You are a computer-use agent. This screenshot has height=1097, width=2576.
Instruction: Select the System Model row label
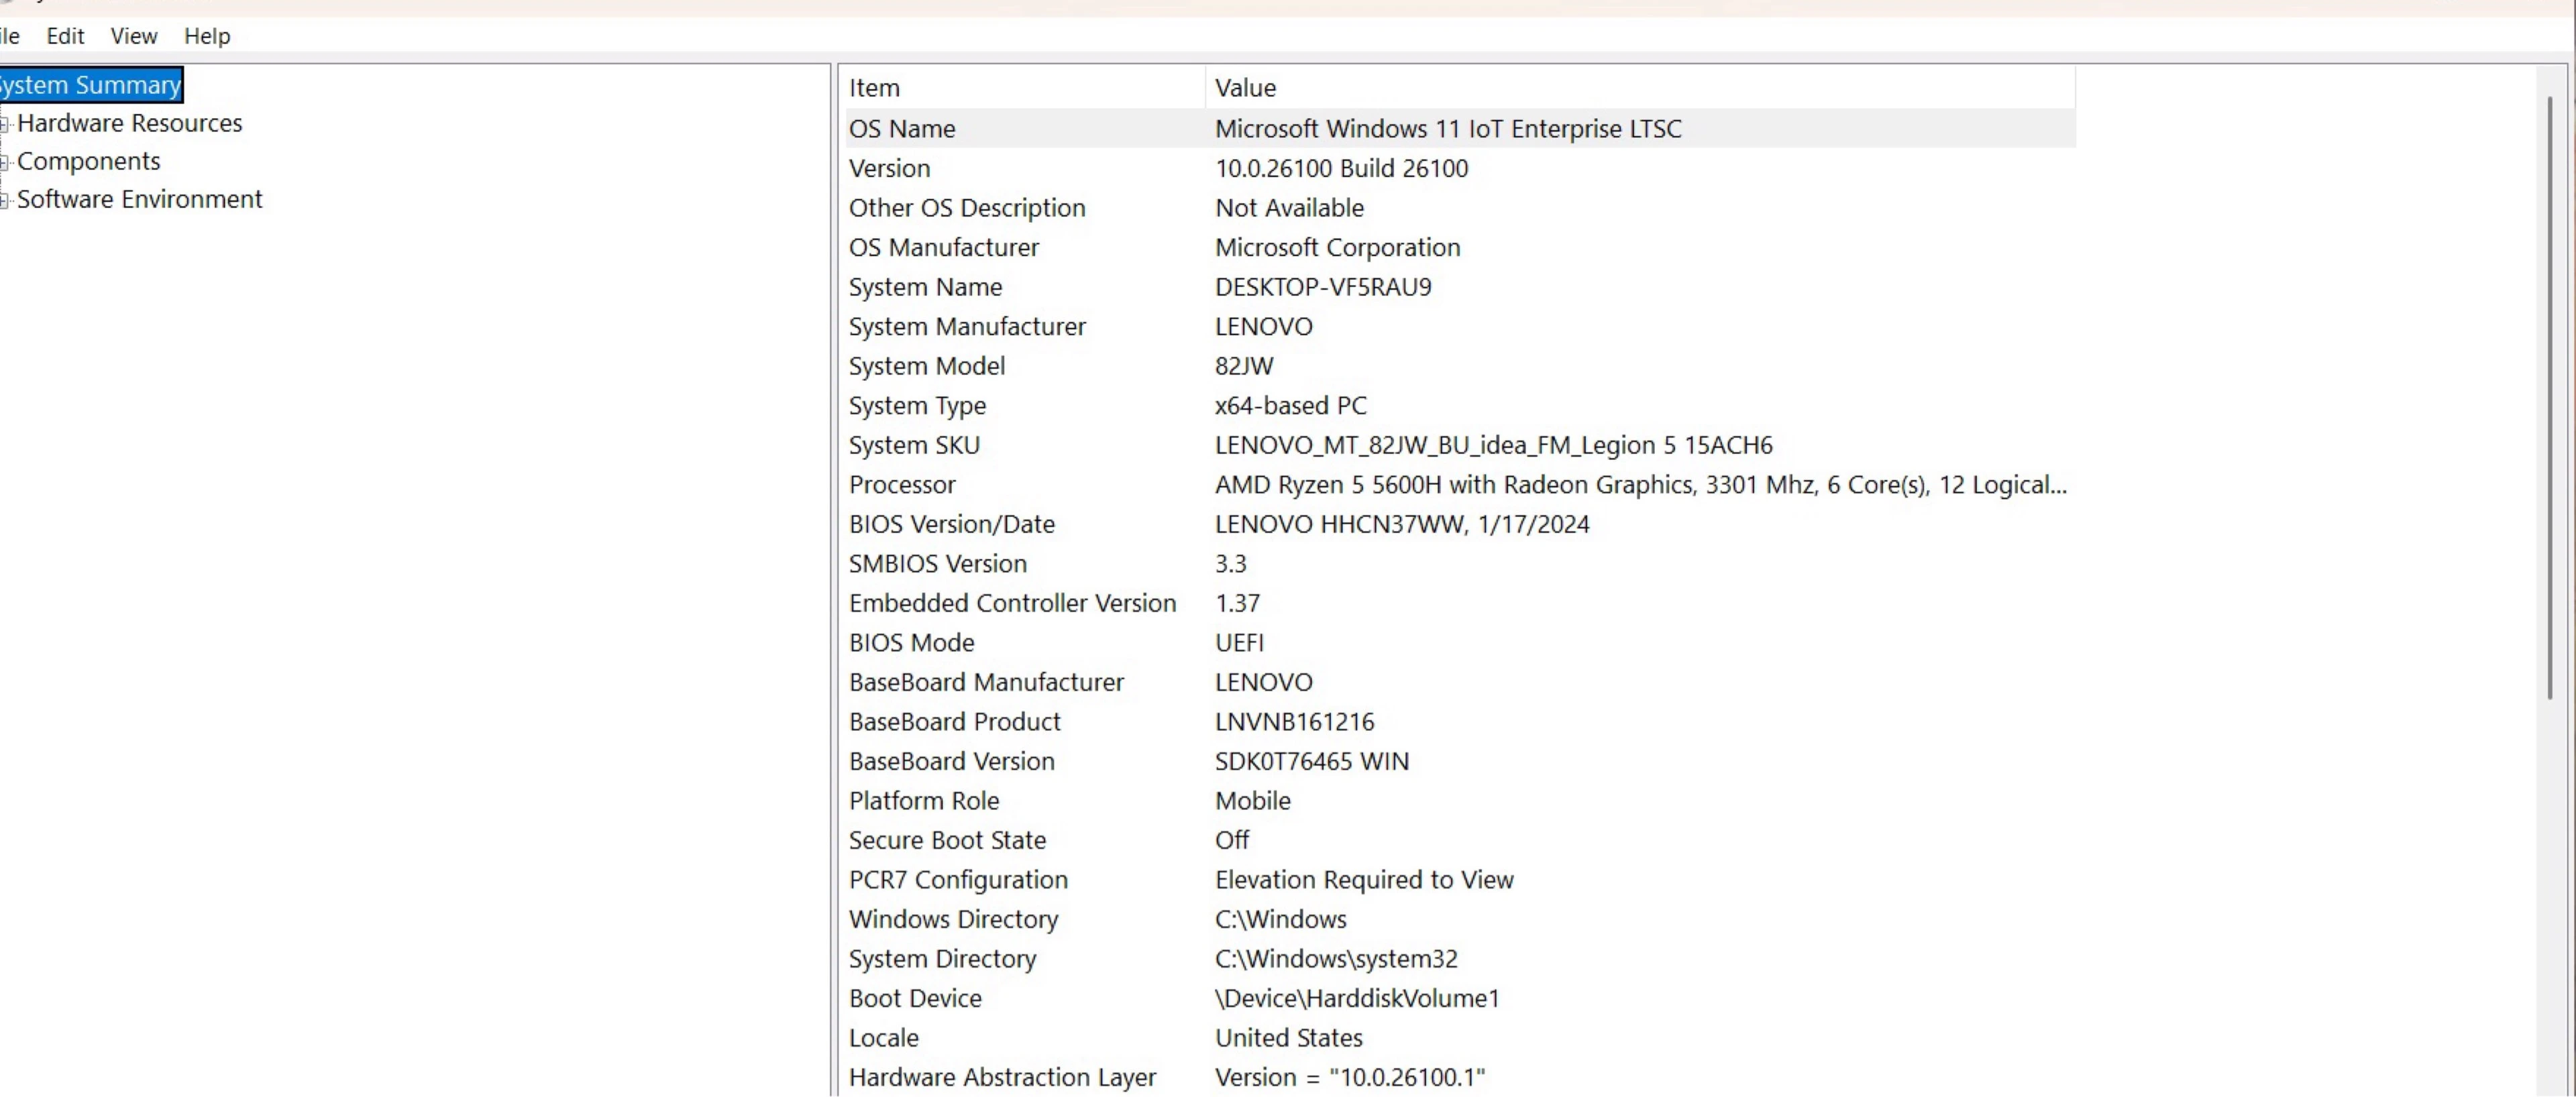(927, 366)
